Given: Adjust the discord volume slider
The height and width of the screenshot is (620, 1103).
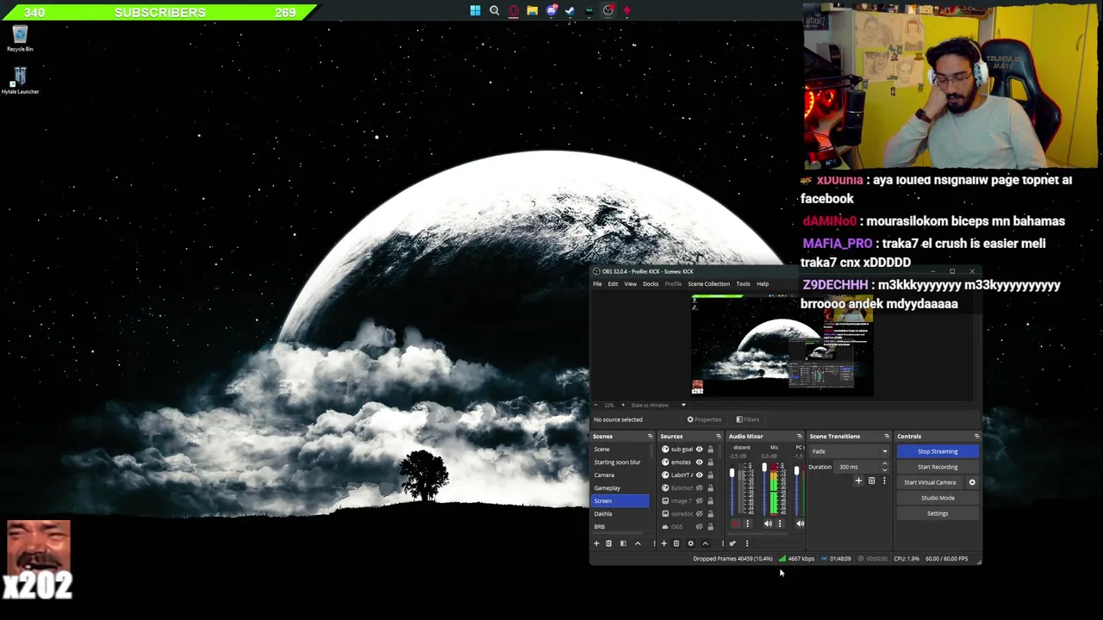Looking at the screenshot, I should tap(732, 473).
